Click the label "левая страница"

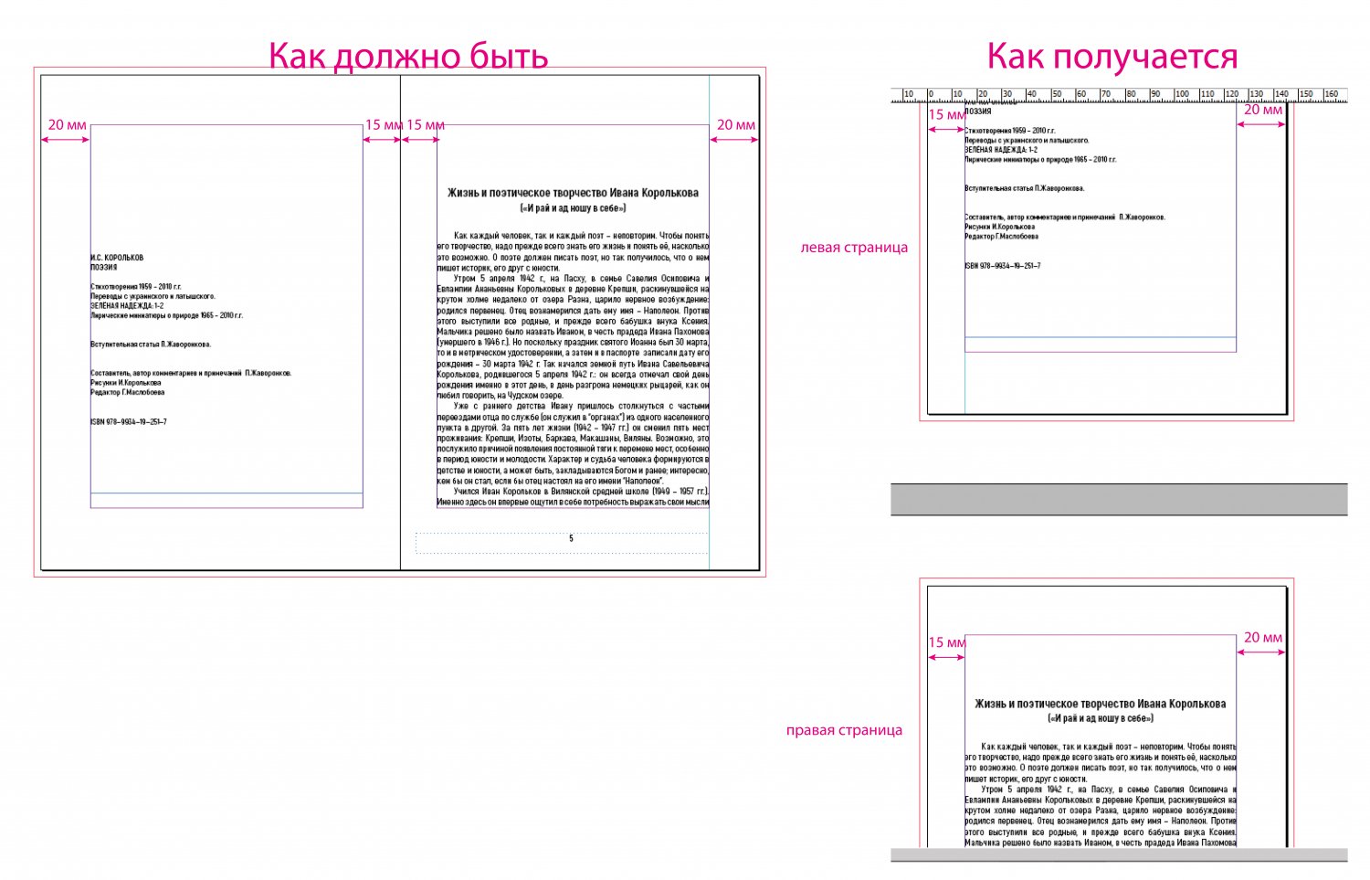[x=854, y=248]
